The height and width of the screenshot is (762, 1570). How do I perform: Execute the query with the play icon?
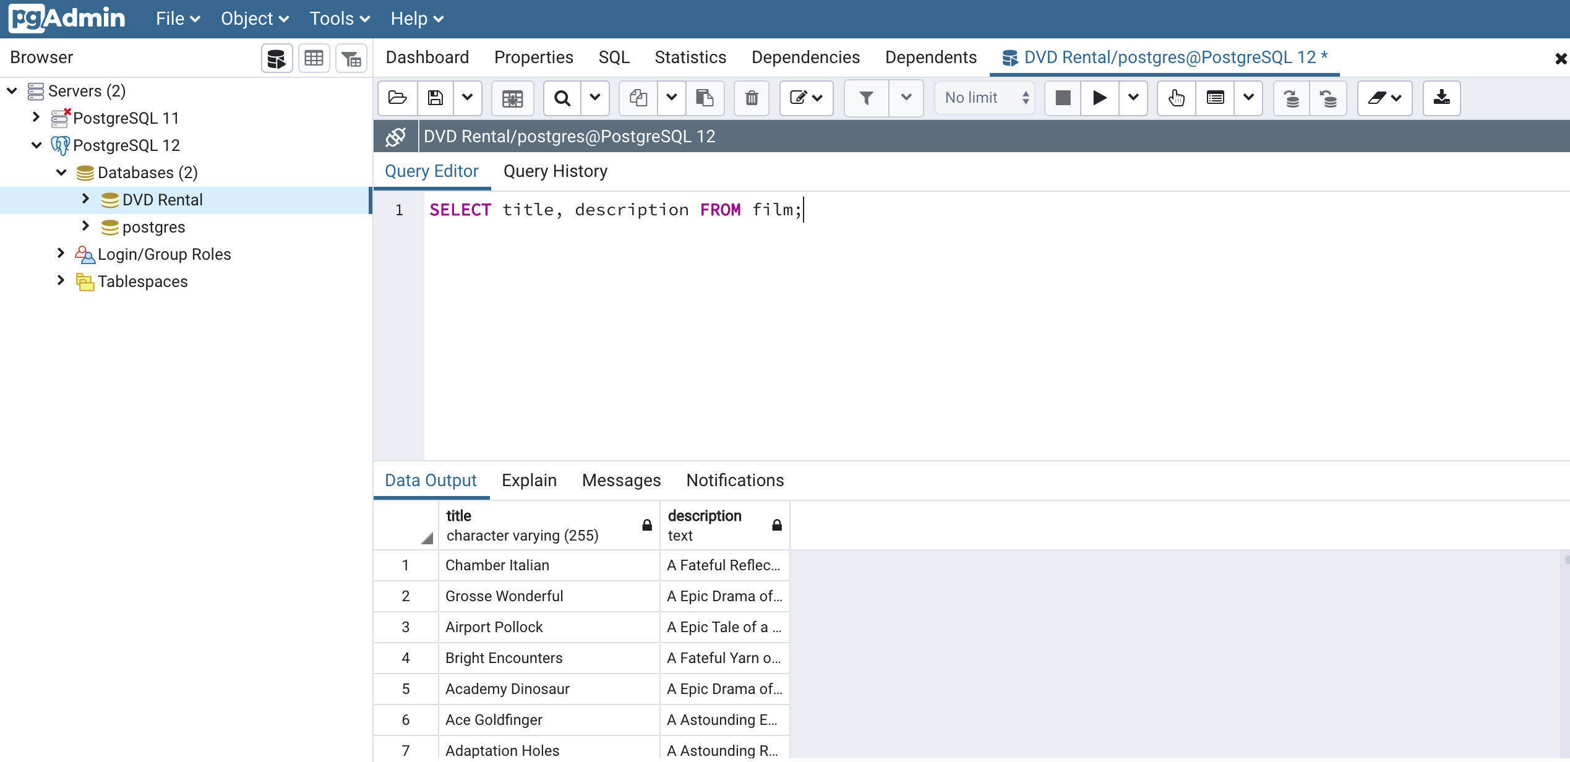1099,98
